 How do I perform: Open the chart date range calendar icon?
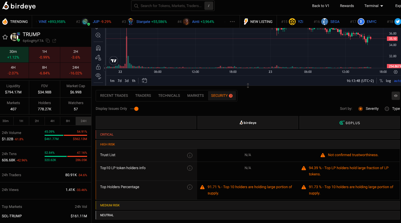pos(144,81)
